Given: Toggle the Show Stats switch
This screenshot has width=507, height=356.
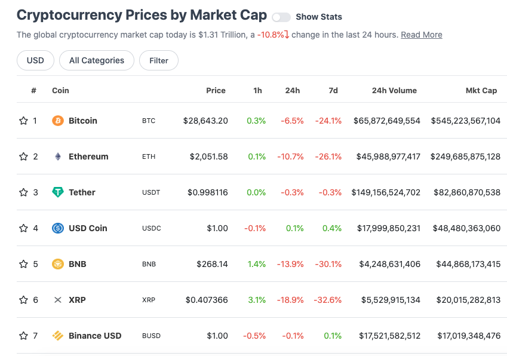Looking at the screenshot, I should pos(281,17).
